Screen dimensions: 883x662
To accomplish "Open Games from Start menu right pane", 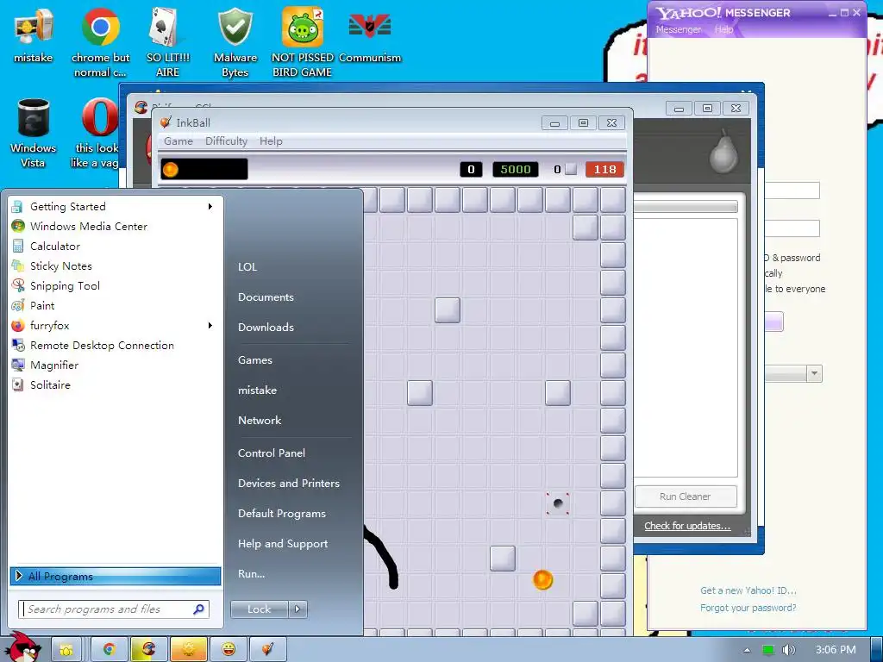I will click(255, 359).
